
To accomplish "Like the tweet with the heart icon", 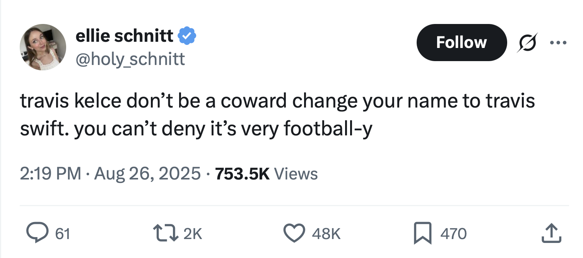I will (295, 233).
